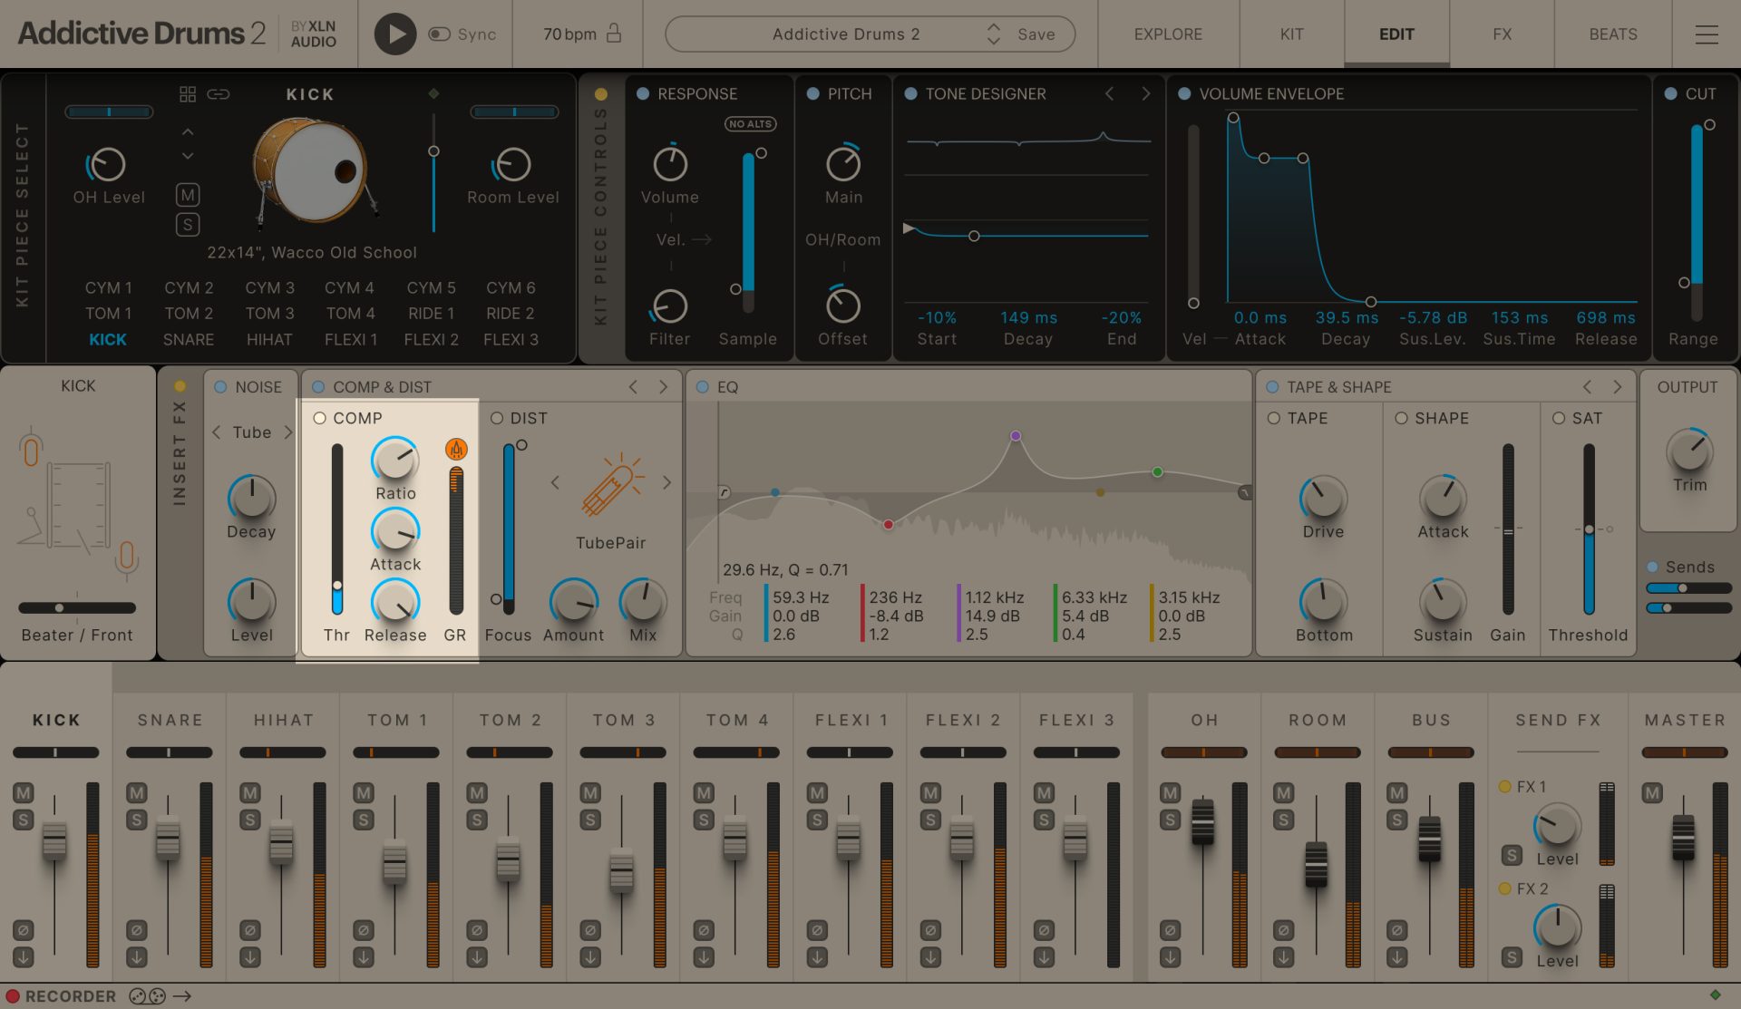Click KICK channel down-arrow output icon
Screen dimensions: 1741x1009
23,956
